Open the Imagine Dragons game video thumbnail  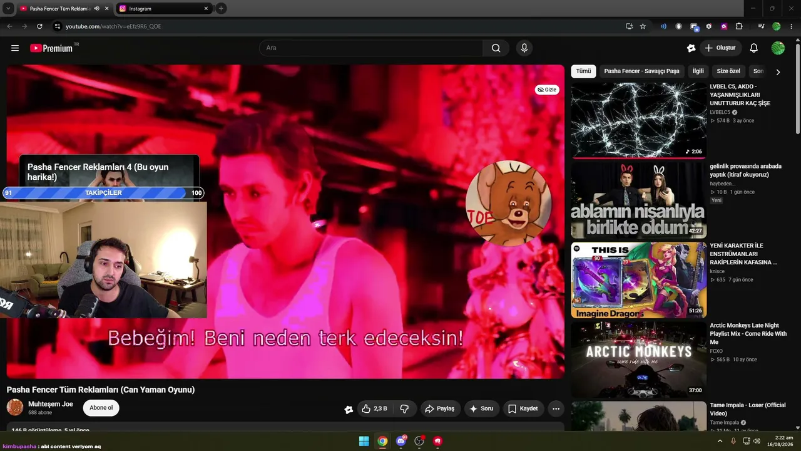638,280
